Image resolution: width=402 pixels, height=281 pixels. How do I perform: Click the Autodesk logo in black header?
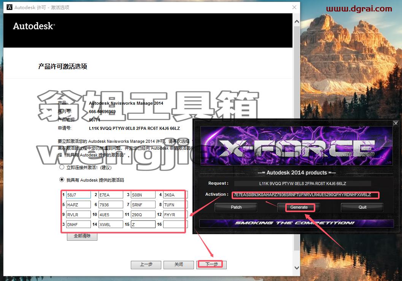coord(34,26)
